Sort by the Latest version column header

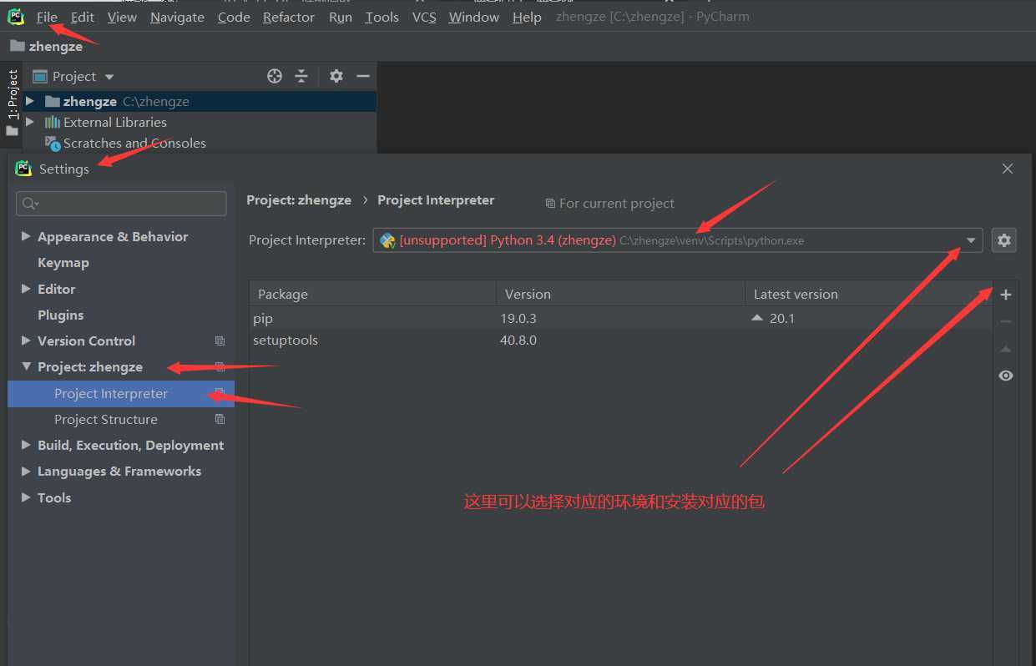tap(868, 294)
